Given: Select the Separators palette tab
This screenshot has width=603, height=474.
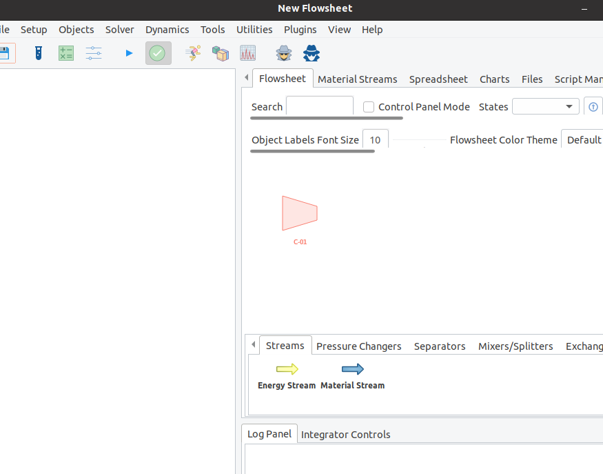Looking at the screenshot, I should click(x=440, y=346).
